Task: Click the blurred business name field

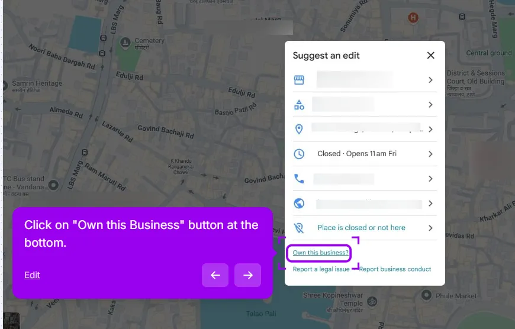Action: click(x=355, y=79)
